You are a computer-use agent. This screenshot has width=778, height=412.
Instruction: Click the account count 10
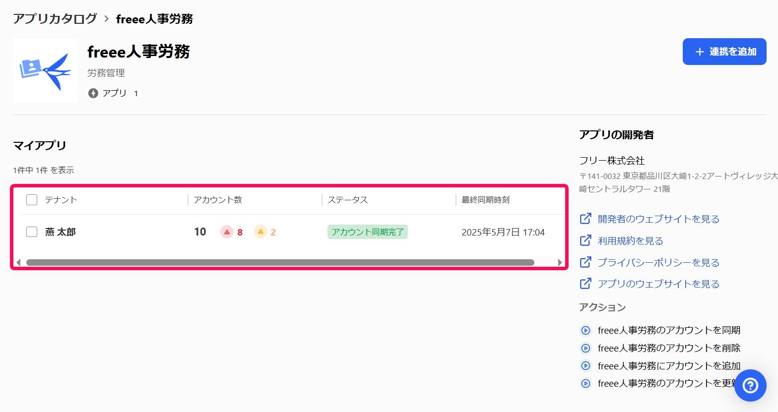tap(200, 232)
